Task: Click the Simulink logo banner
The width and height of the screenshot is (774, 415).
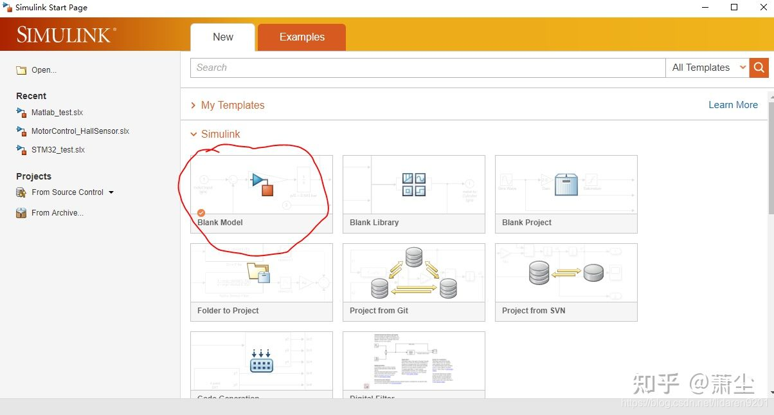Action: pyautogui.click(x=66, y=35)
